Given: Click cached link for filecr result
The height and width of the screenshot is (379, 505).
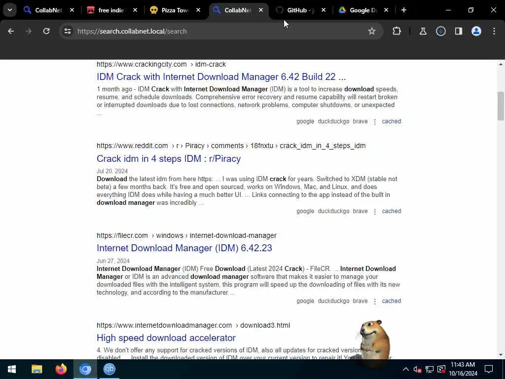Looking at the screenshot, I should [x=391, y=301].
